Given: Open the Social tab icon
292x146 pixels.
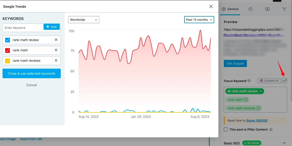Looking at the screenshot, I should coord(284,9).
